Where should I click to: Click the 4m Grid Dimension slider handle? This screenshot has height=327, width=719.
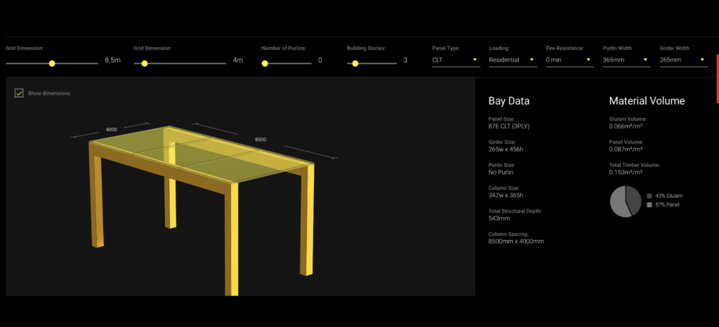click(145, 64)
